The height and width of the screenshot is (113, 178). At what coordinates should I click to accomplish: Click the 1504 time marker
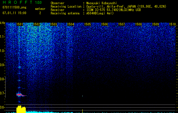click(71, 24)
